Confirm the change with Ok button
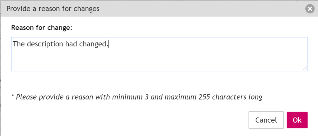318x136 pixels. coord(297,120)
